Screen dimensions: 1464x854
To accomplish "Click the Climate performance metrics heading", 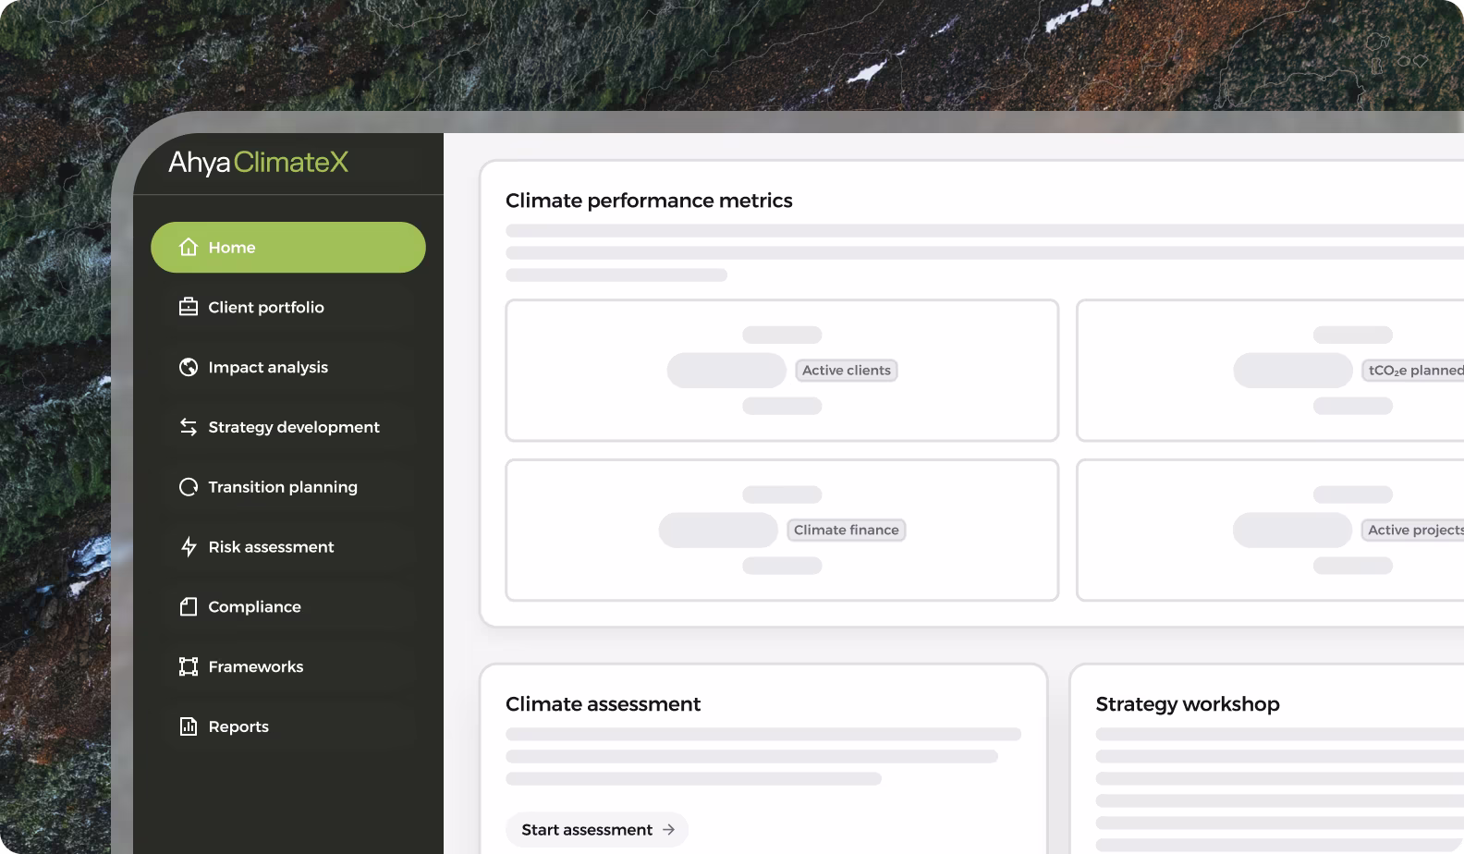I will pos(649,201).
